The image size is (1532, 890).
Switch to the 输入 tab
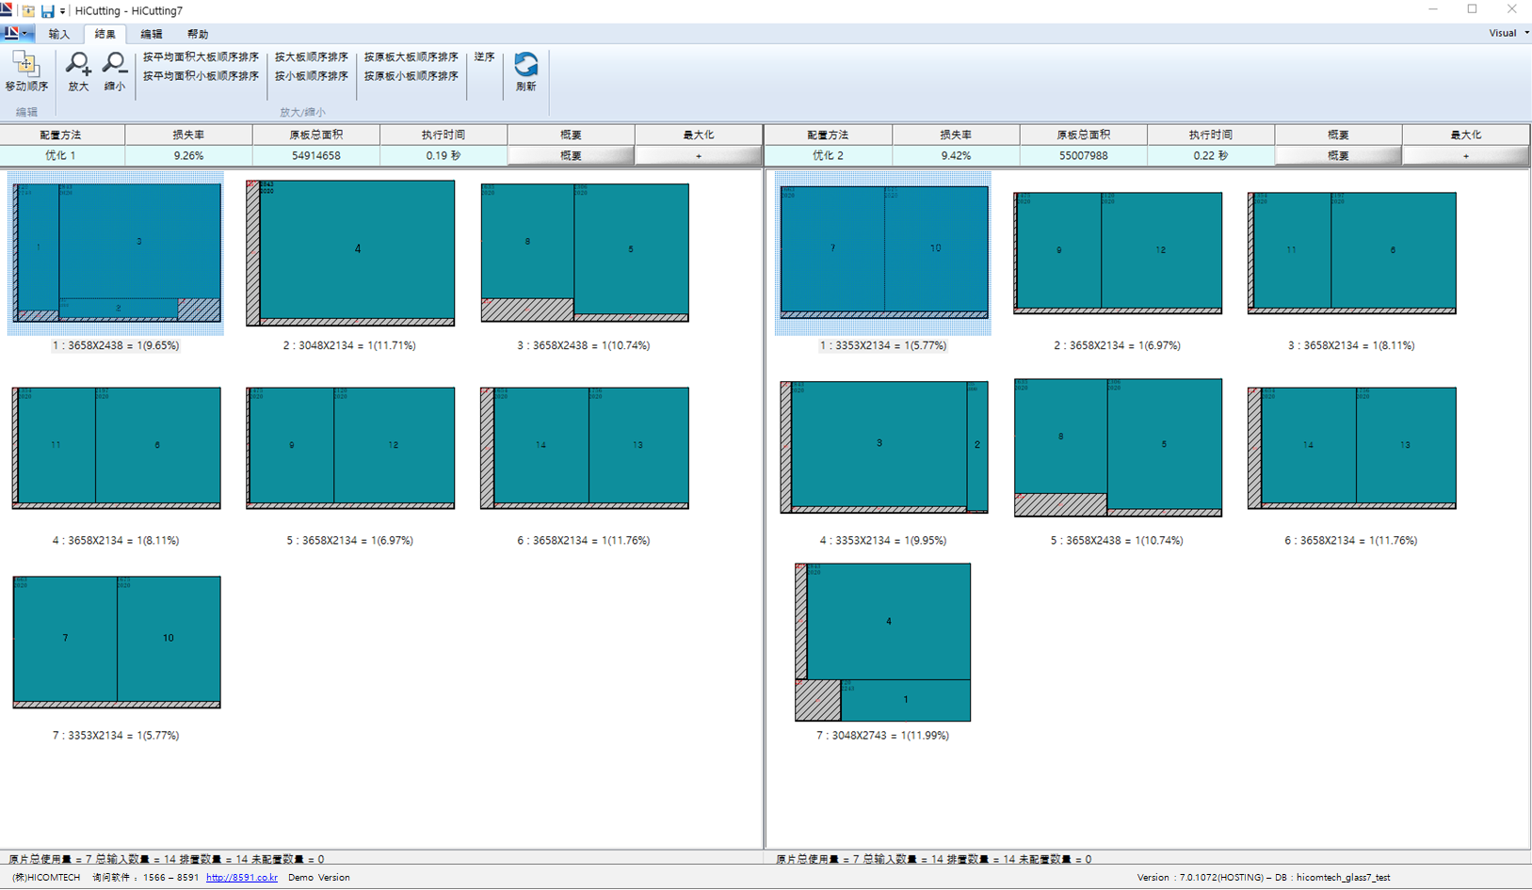point(59,34)
